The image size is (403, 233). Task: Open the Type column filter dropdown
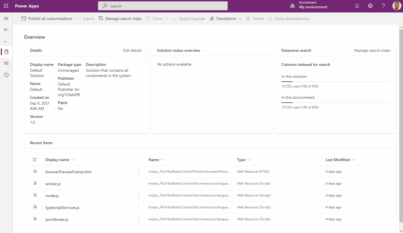coord(249,160)
